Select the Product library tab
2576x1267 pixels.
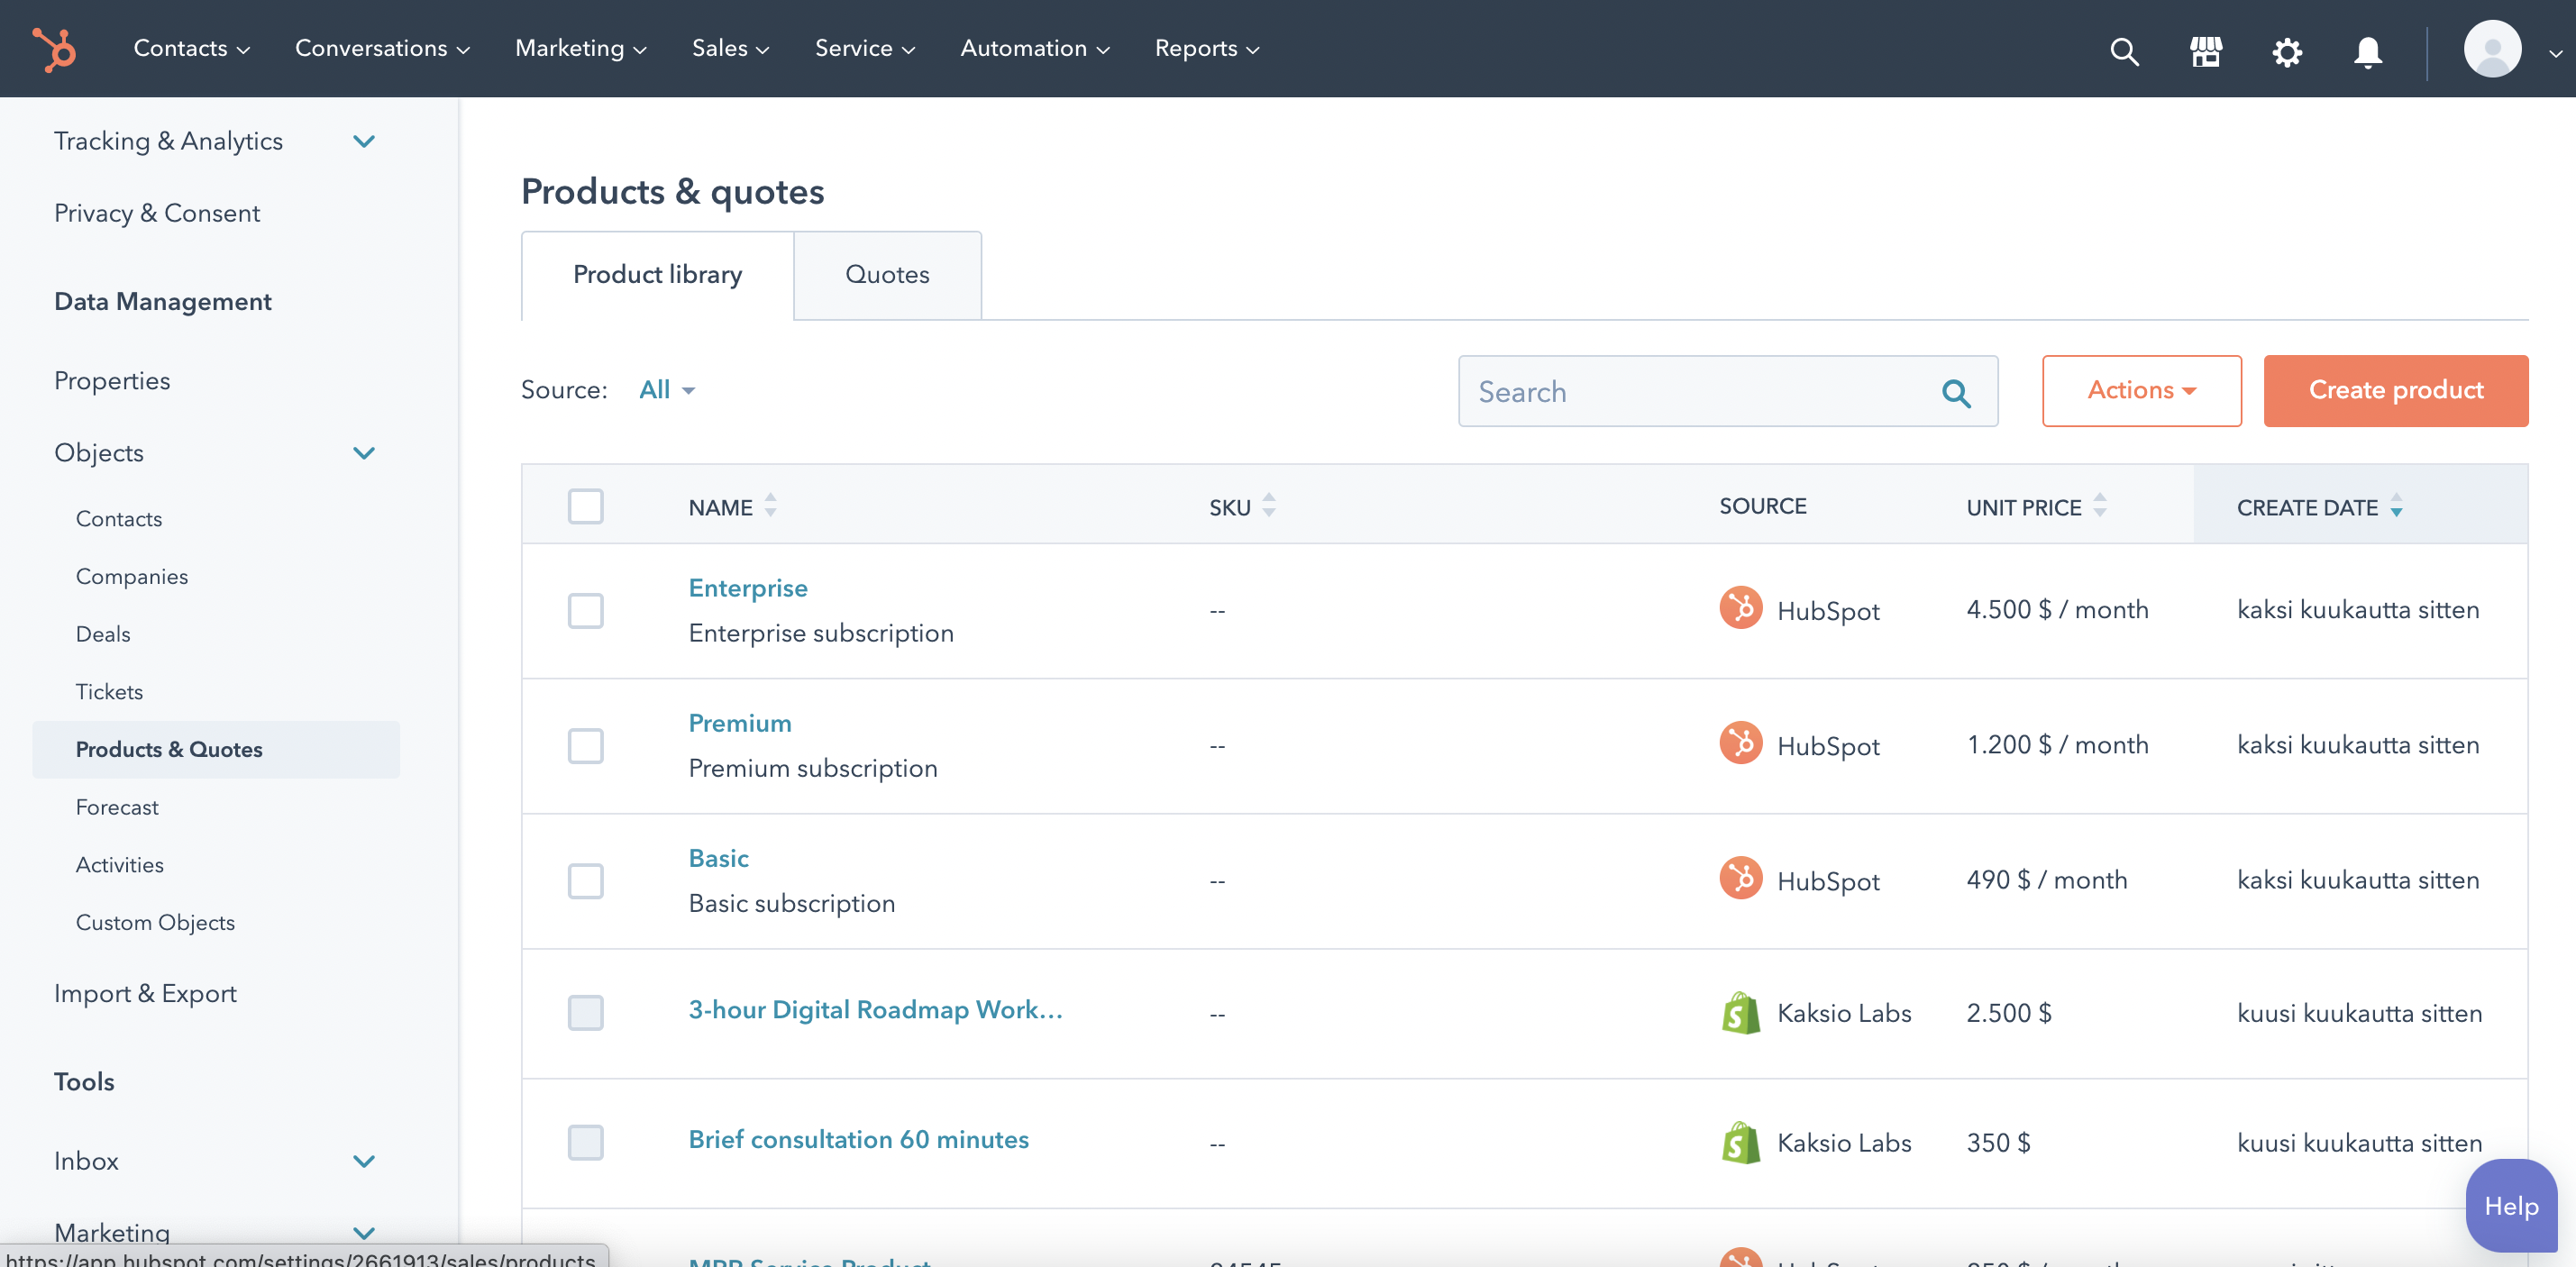tap(657, 275)
